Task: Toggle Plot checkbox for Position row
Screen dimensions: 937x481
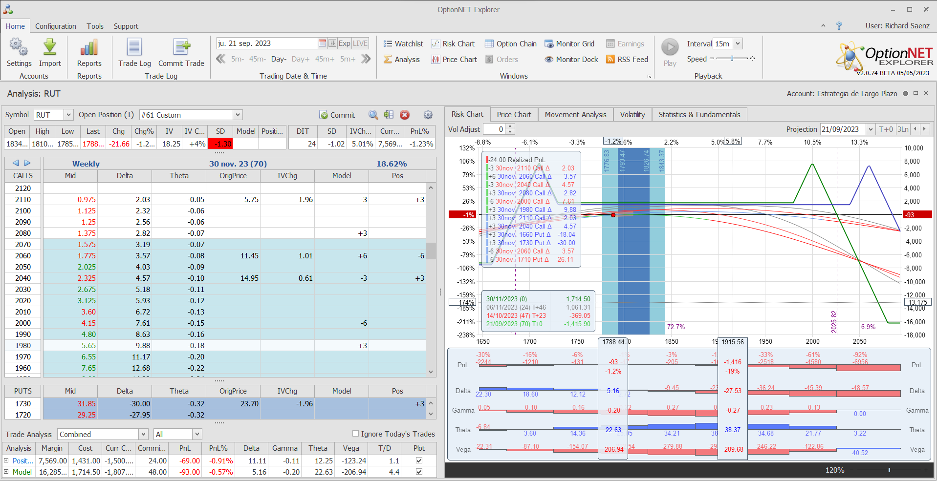Action: pyautogui.click(x=419, y=460)
